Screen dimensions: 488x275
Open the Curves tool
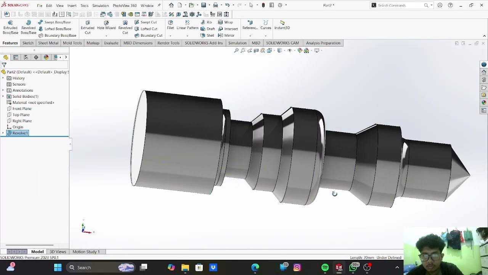[266, 25]
